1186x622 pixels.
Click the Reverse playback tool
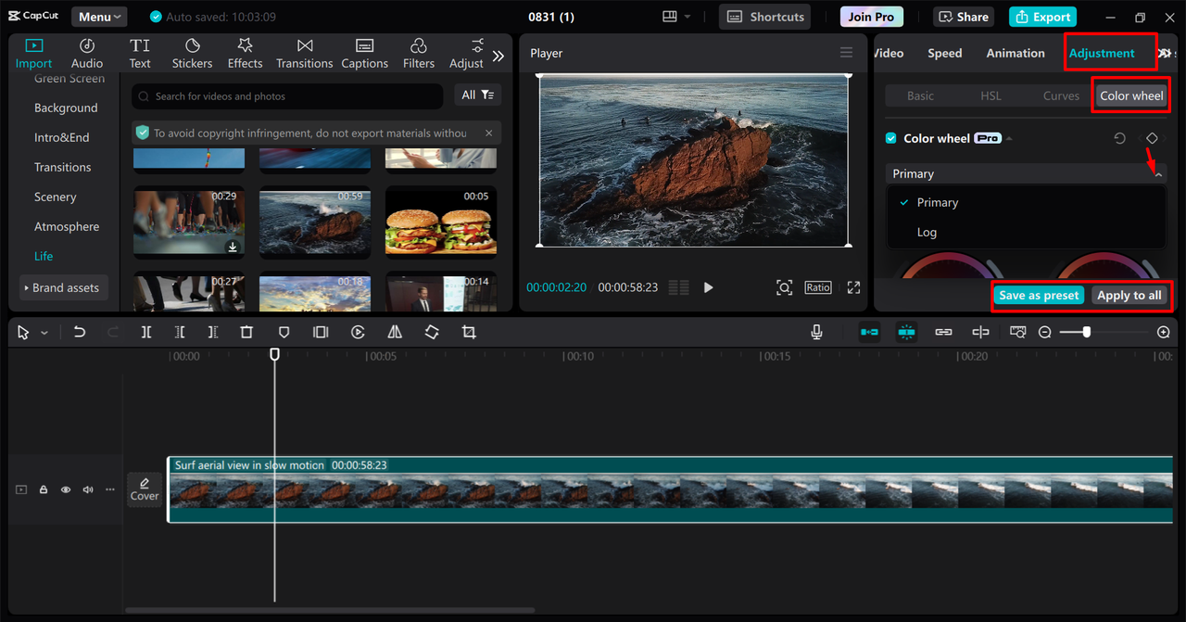[x=358, y=332]
